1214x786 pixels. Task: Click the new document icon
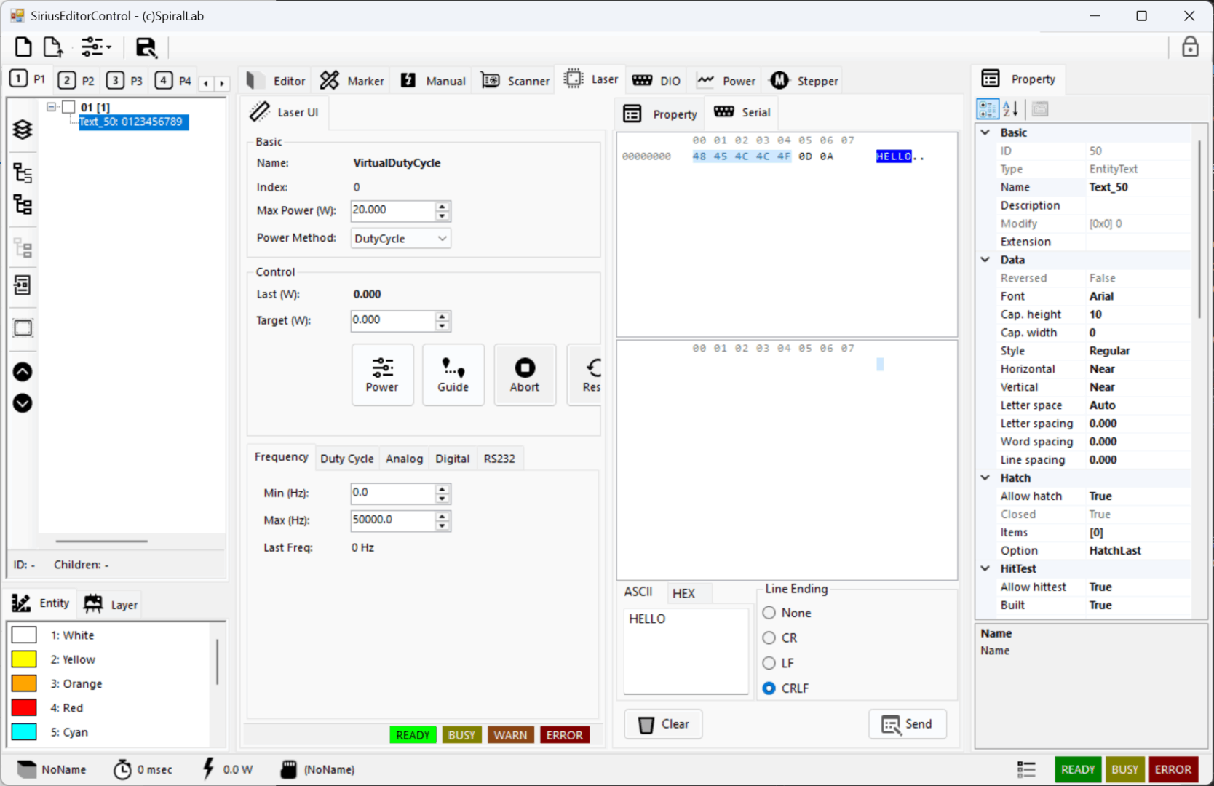pos(23,47)
